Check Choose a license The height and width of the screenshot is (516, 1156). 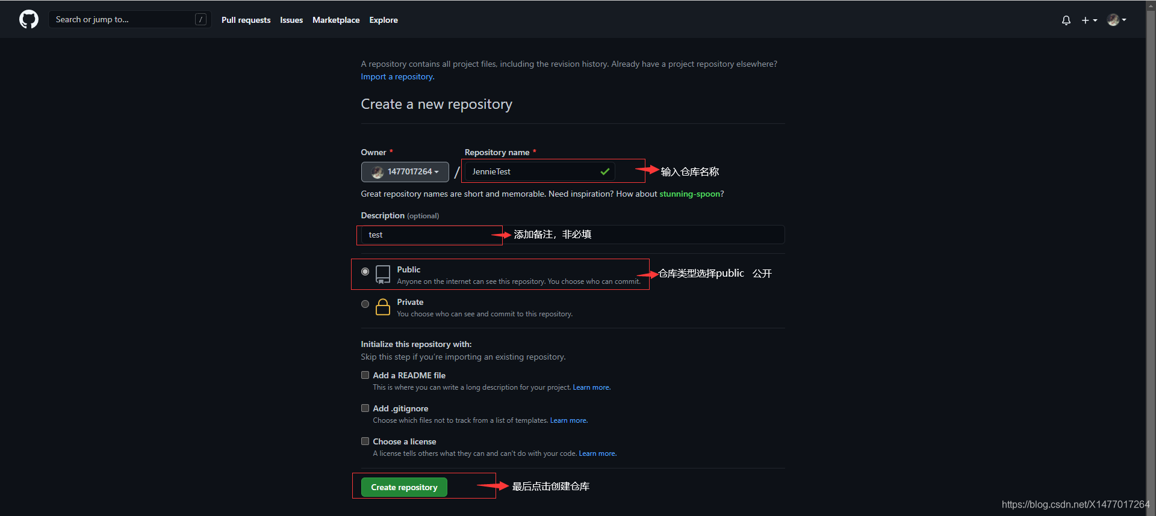point(365,441)
